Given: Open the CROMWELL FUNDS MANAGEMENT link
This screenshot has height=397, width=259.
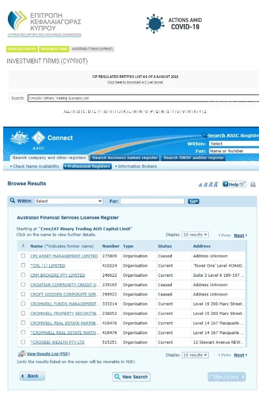Looking at the screenshot, I should click(64, 303).
